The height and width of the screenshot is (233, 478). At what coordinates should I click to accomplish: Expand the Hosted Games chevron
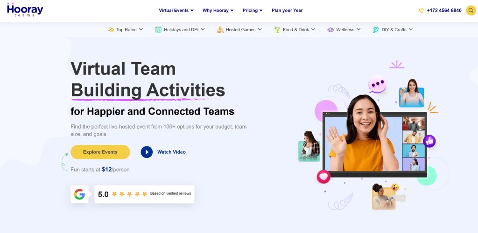260,29
